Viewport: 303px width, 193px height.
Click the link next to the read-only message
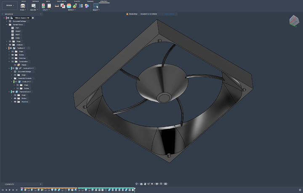coord(169,14)
